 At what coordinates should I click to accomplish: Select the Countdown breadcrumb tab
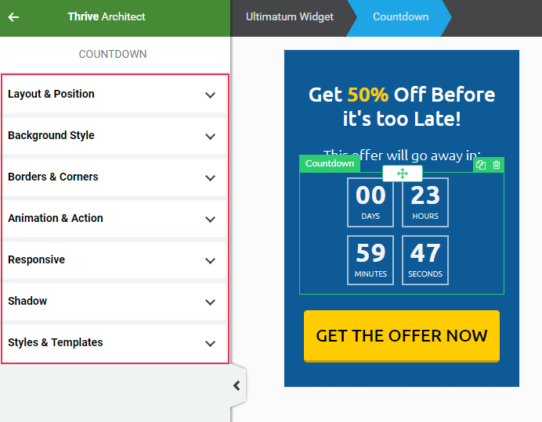pyautogui.click(x=400, y=17)
